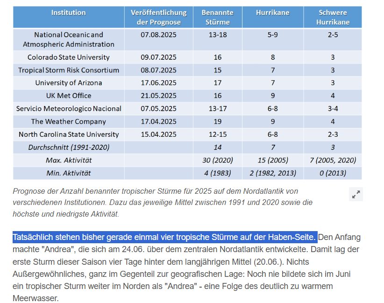Click the University of Arizona cell
Viewport: 384px width, 303px height.
[x=69, y=83]
